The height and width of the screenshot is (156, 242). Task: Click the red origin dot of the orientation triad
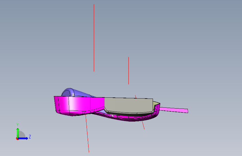(x=17, y=139)
